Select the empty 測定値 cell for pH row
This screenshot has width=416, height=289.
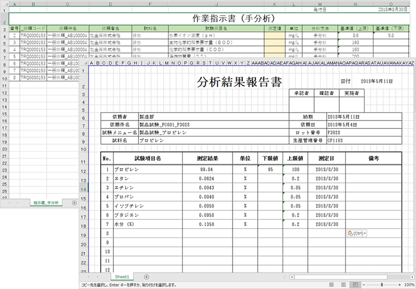pyautogui.click(x=275, y=35)
